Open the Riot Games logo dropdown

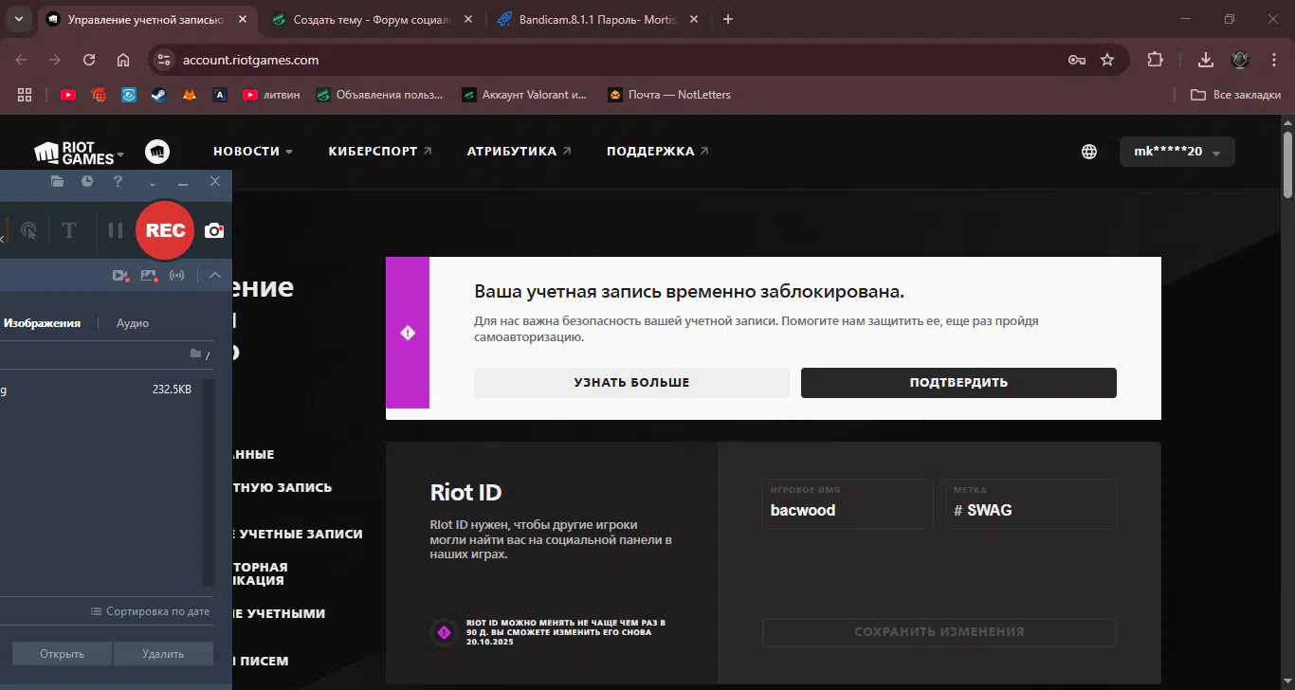(80, 152)
